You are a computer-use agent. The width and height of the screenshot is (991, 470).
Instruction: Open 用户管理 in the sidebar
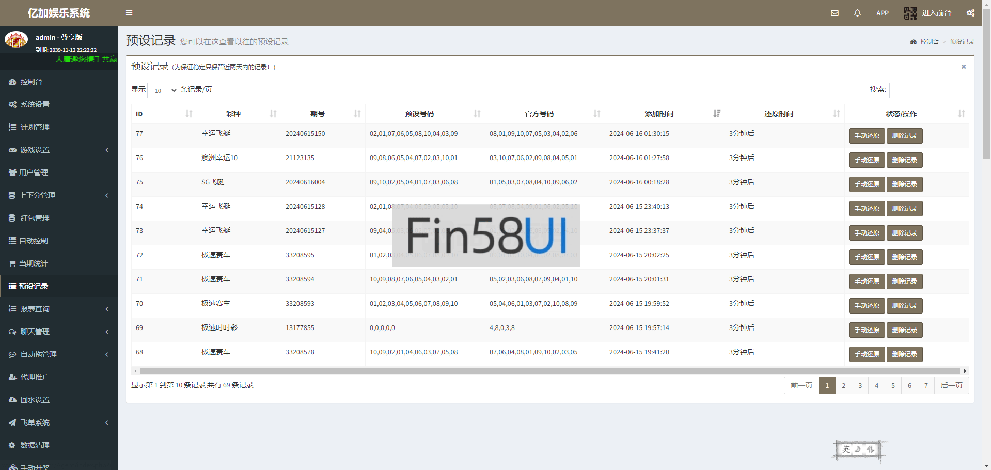pyautogui.click(x=34, y=173)
